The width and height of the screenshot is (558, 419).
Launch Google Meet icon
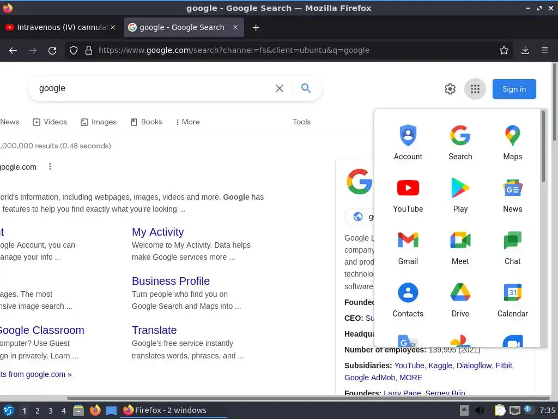460,247
